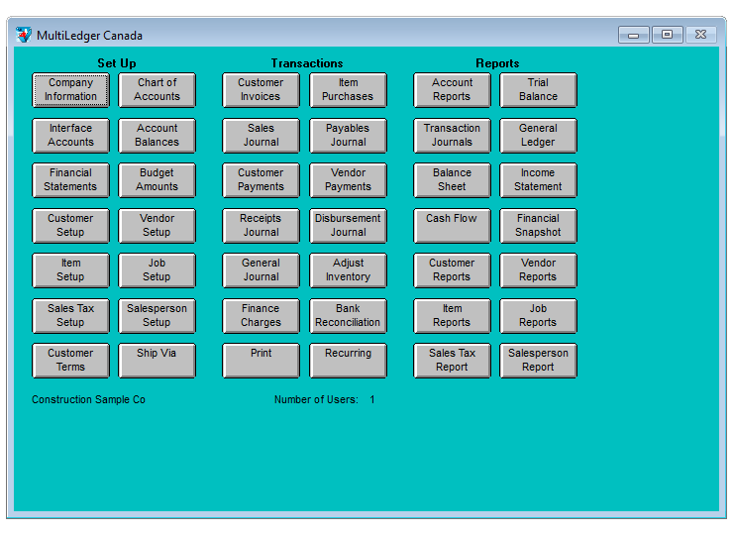This screenshot has width=733, height=535.
Task: Open Item Purchases transaction
Action: 349,90
